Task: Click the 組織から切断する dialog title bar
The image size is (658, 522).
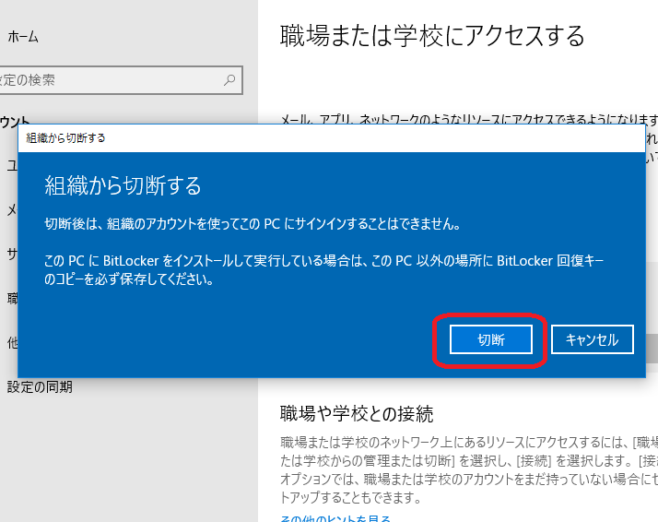Action: pyautogui.click(x=332, y=138)
